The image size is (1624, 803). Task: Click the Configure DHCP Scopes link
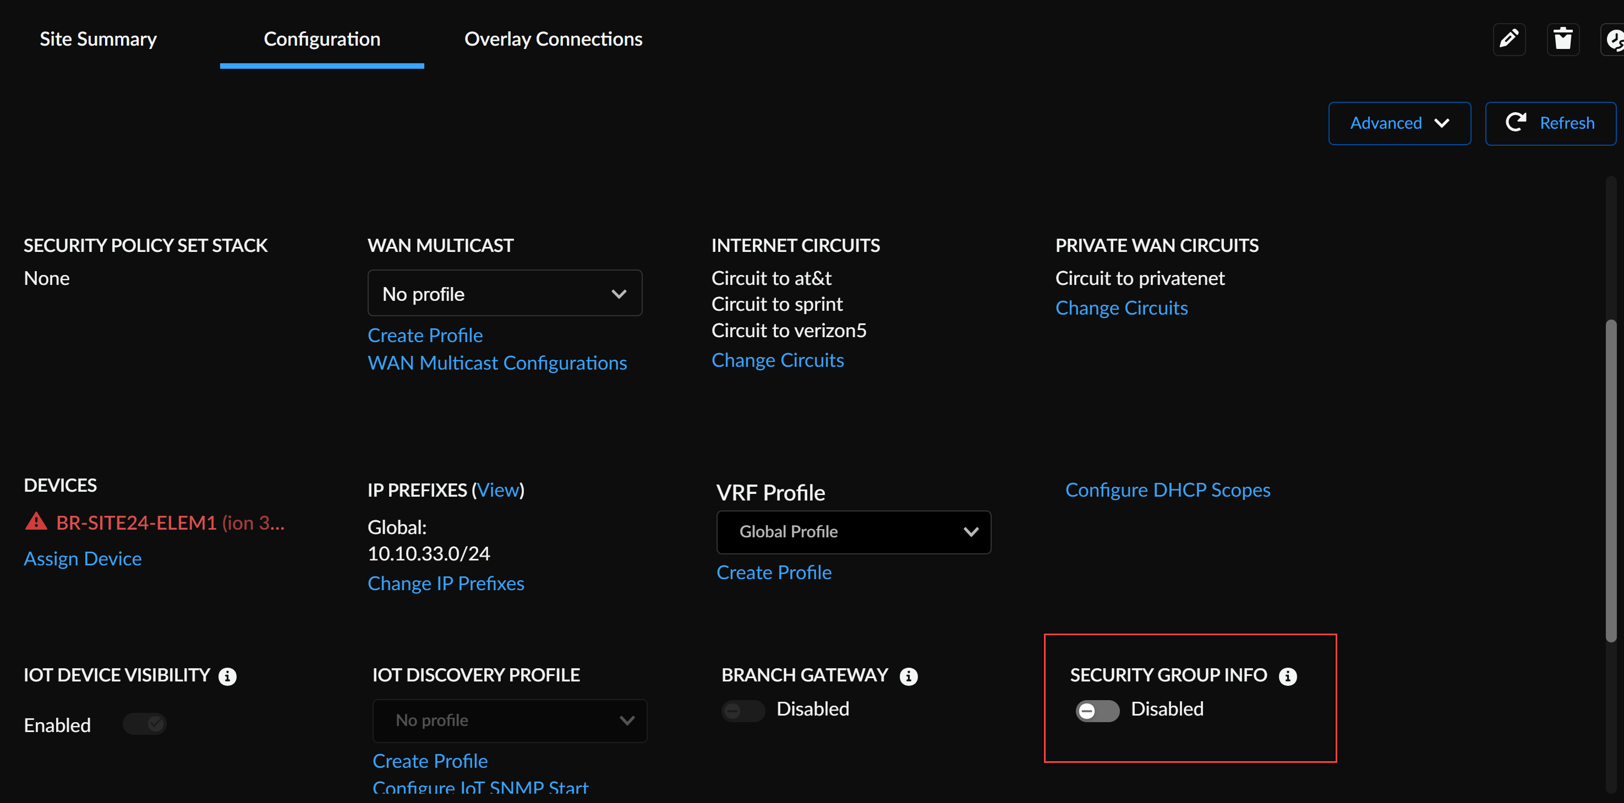point(1167,490)
